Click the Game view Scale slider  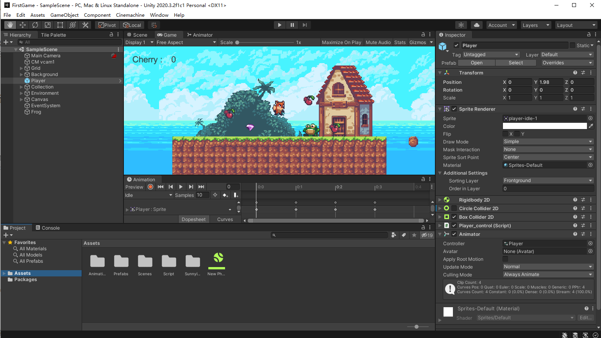[x=264, y=42]
